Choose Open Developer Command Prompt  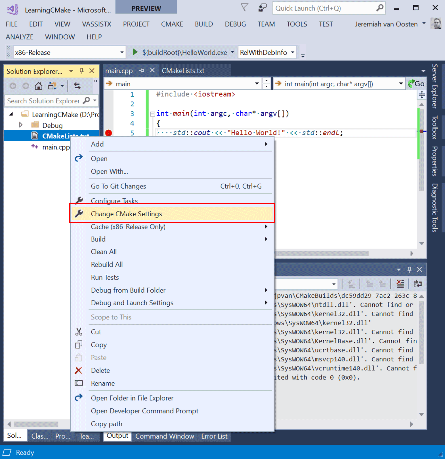coord(172,411)
